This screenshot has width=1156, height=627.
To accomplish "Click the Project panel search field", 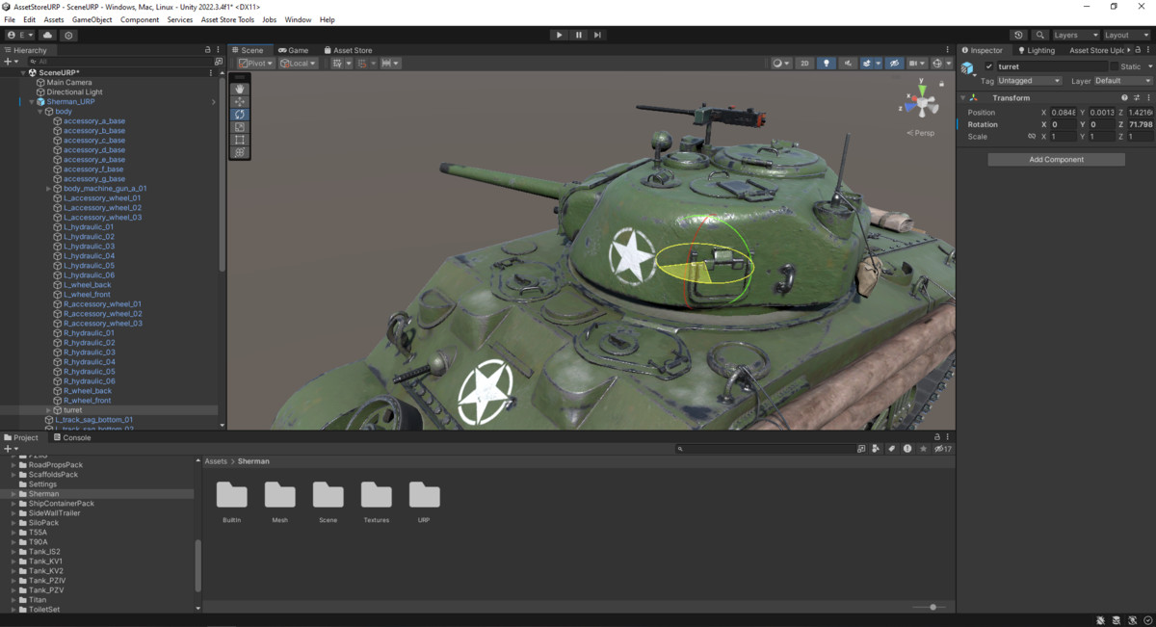I will pyautogui.click(x=764, y=449).
